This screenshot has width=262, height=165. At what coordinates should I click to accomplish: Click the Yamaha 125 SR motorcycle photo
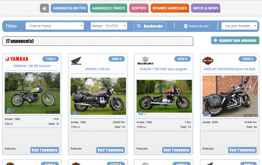32,93
